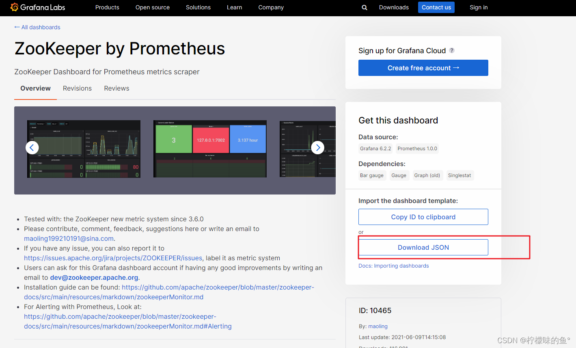Open the Products menu
The width and height of the screenshot is (576, 348).
tap(107, 7)
